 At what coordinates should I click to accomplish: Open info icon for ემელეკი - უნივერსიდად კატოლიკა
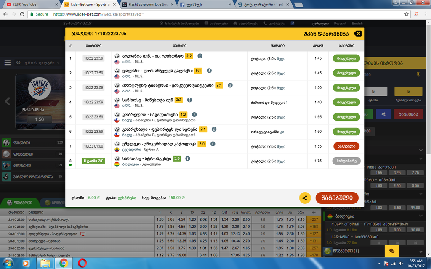coord(213,144)
